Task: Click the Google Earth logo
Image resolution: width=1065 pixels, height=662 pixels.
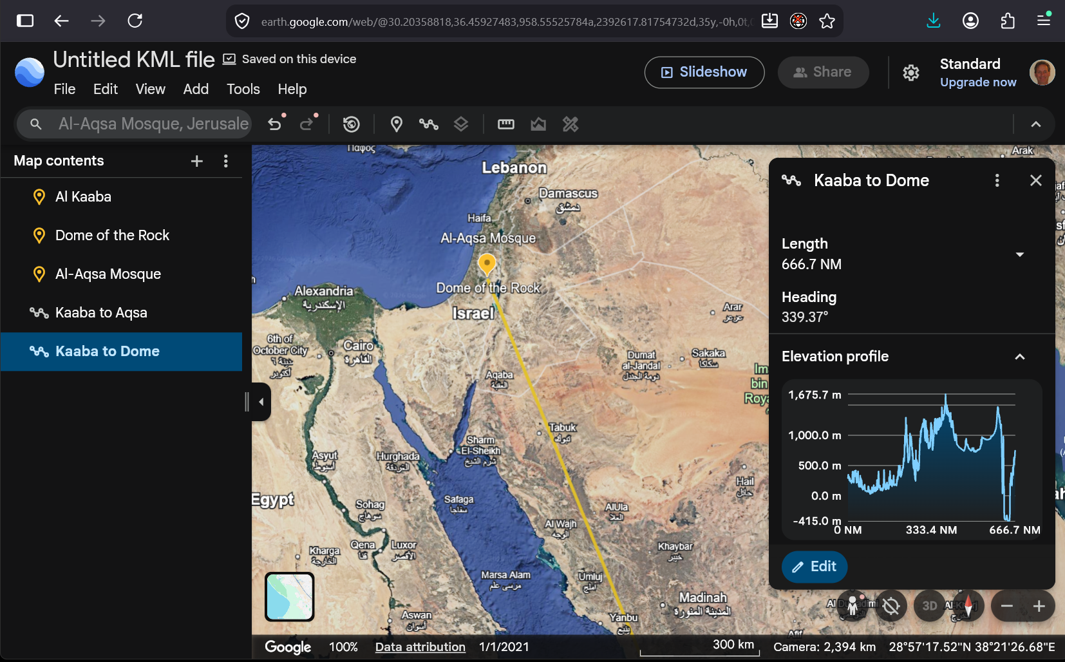Action: (x=30, y=72)
